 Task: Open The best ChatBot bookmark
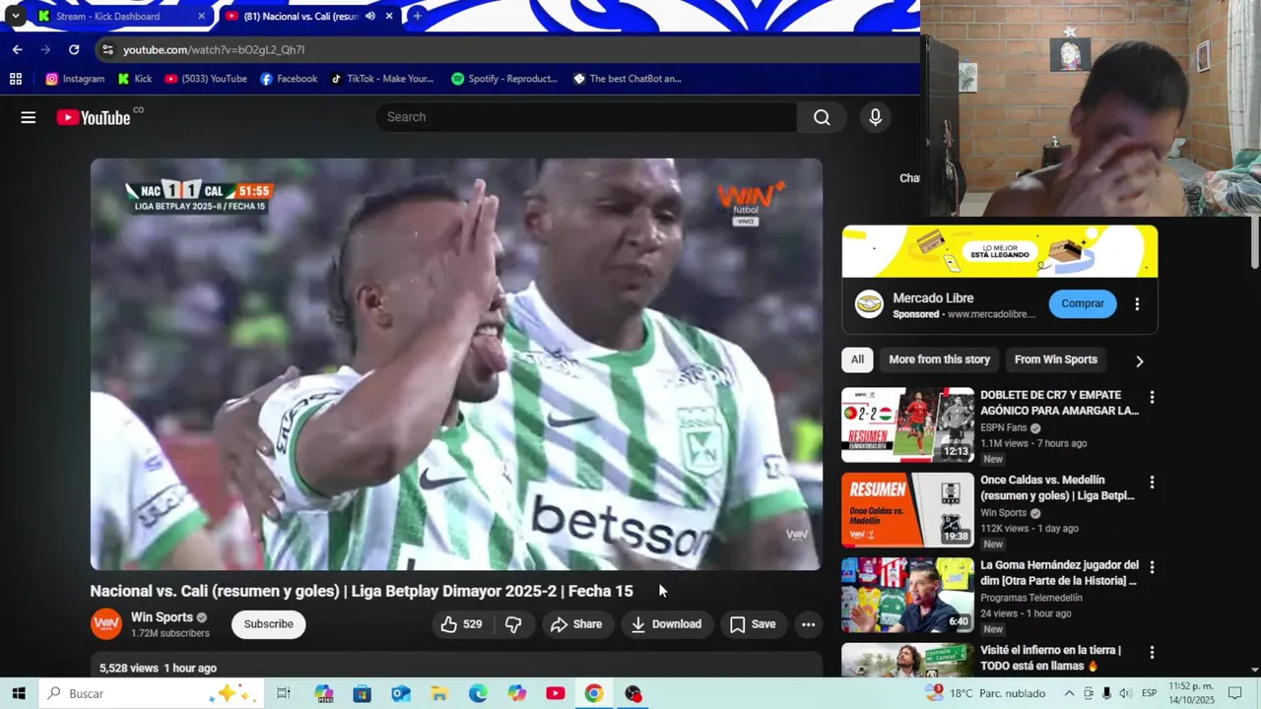click(x=627, y=79)
